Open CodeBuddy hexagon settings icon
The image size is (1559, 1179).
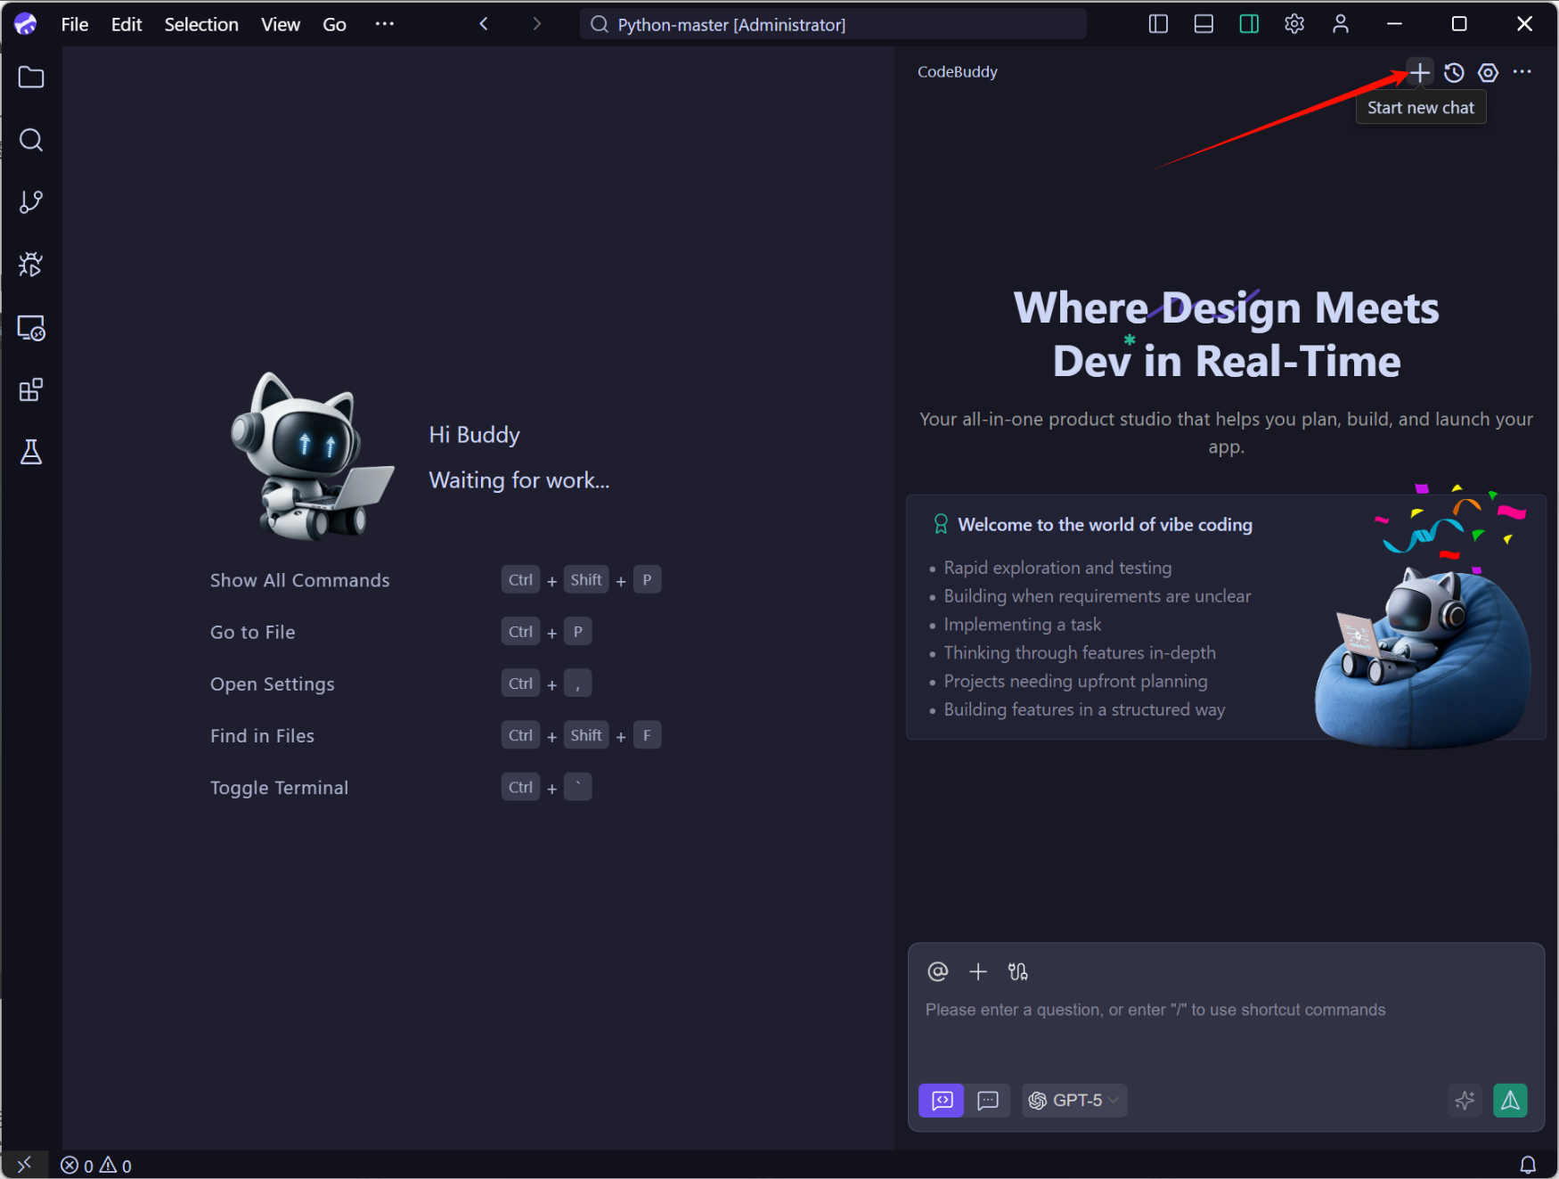[x=1488, y=72]
